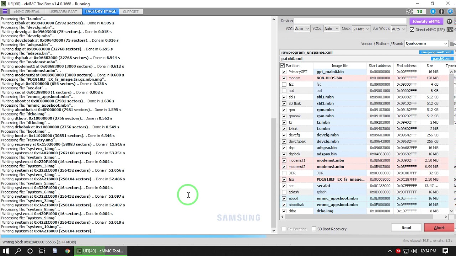Launch Chrome from the taskbar
Screen dimensions: 456x256
coord(67,251)
